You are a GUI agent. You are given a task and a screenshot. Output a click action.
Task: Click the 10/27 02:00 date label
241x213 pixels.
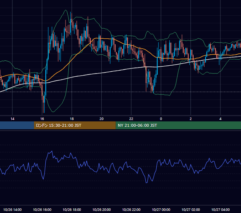point(191,209)
